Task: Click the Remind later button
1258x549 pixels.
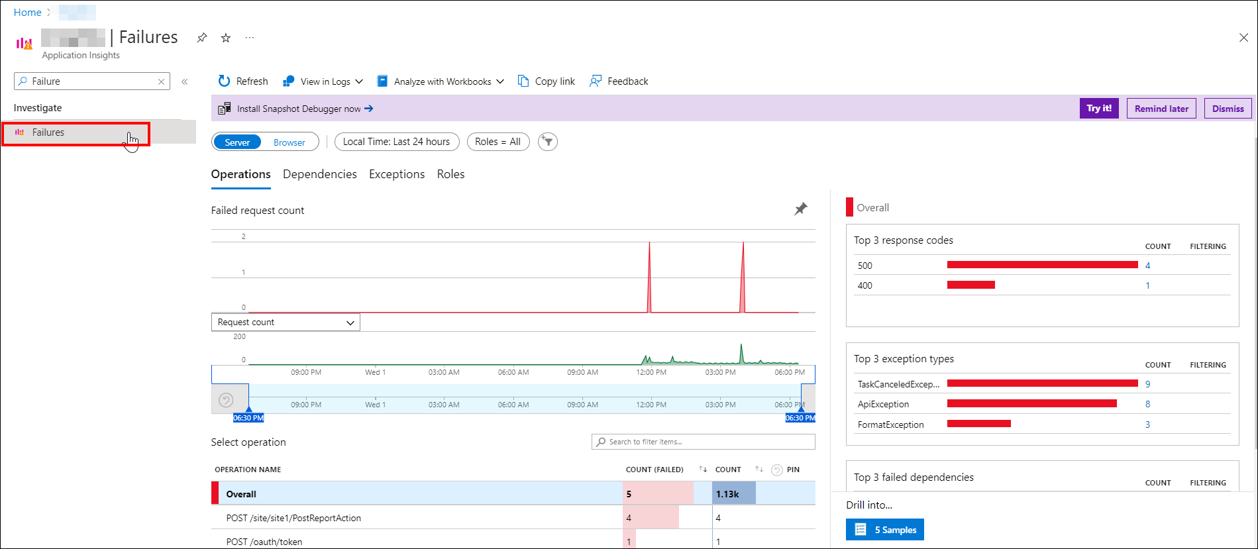Action: [x=1161, y=109]
